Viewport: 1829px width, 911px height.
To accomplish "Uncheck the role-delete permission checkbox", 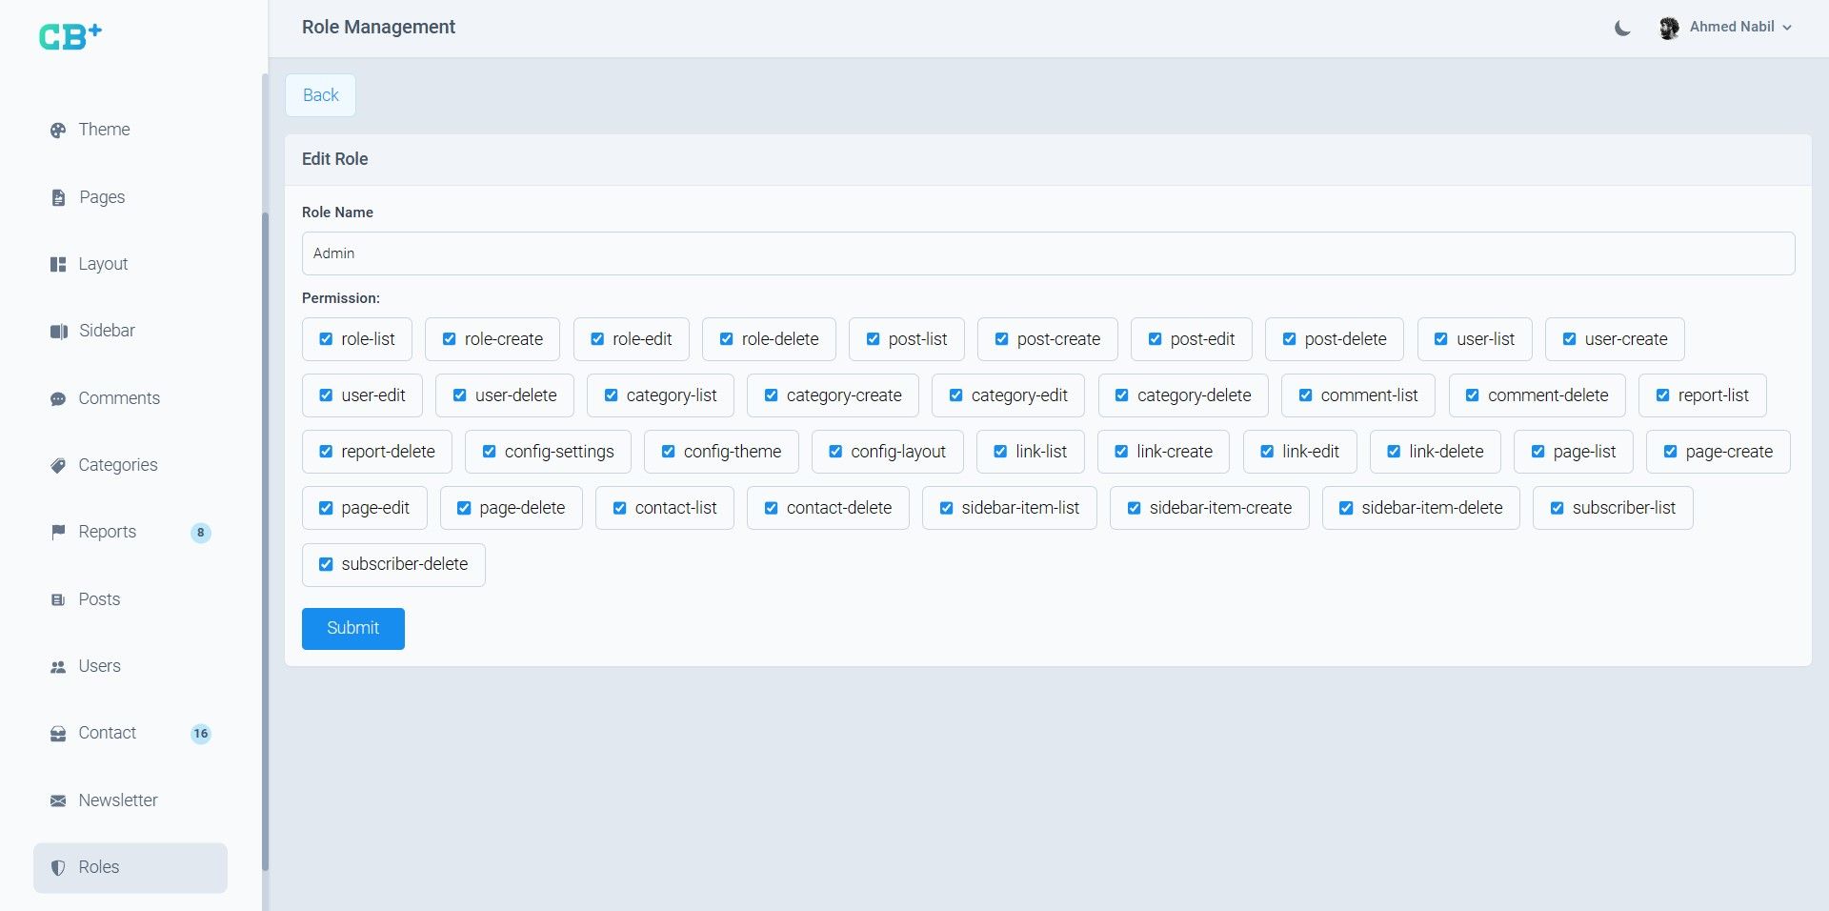I will (726, 339).
